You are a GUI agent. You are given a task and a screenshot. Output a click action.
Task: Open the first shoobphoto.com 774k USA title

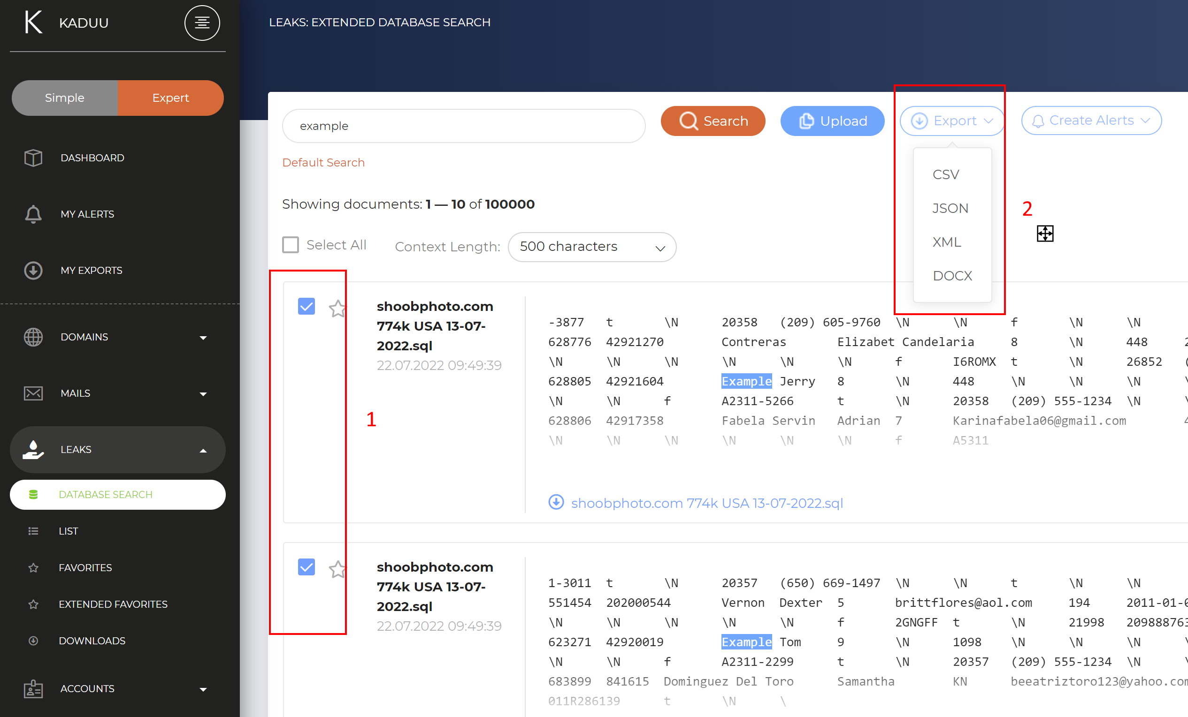[434, 326]
